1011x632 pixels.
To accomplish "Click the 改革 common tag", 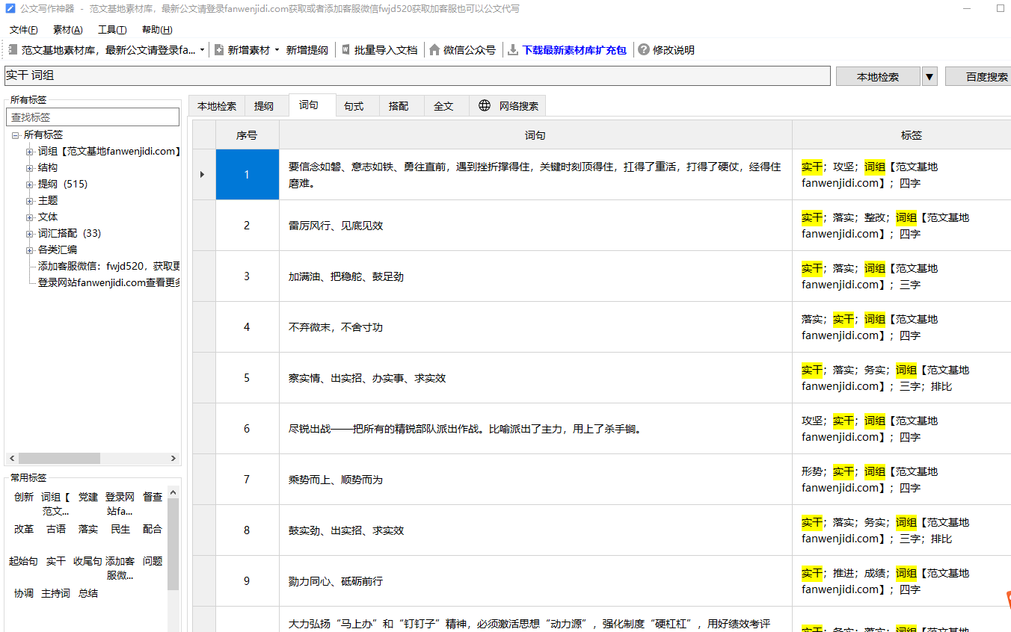I will tap(24, 529).
